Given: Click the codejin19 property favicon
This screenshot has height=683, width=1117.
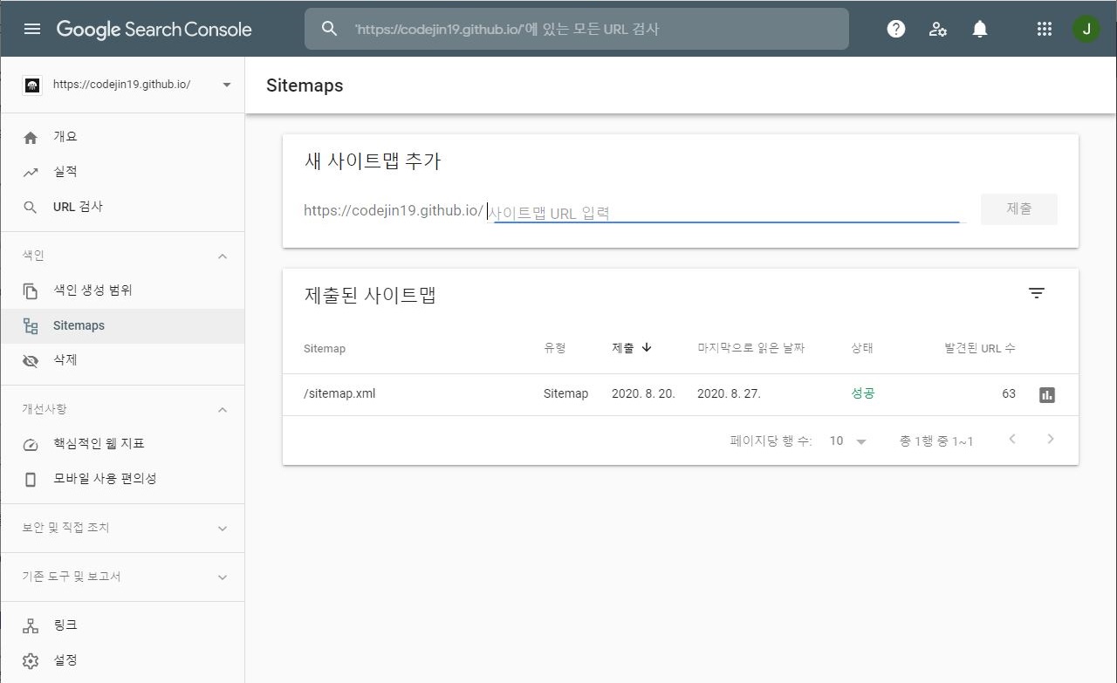Looking at the screenshot, I should pos(32,85).
